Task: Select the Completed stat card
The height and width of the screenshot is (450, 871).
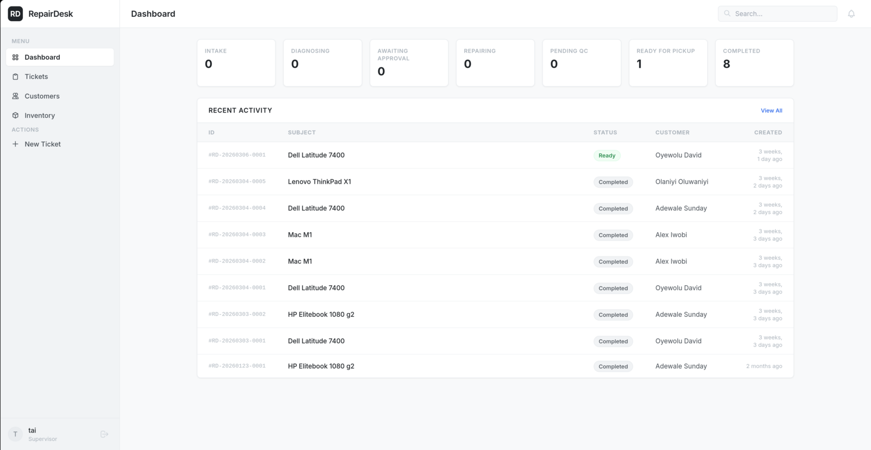Action: point(754,62)
